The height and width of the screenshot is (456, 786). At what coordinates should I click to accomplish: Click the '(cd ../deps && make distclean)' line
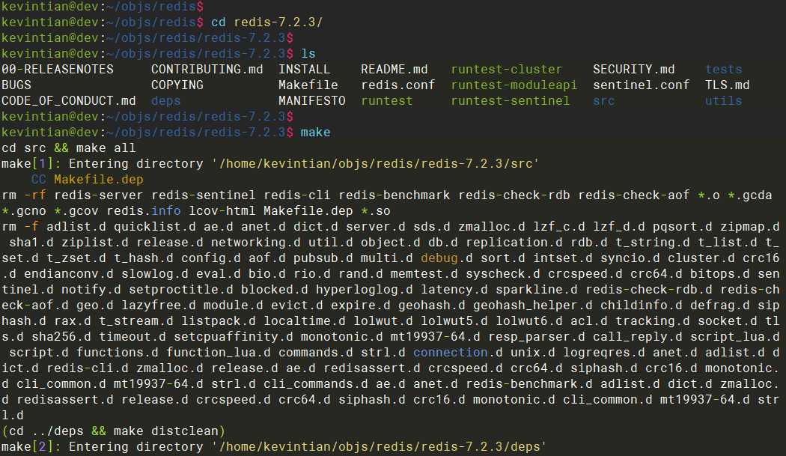pyautogui.click(x=113, y=431)
